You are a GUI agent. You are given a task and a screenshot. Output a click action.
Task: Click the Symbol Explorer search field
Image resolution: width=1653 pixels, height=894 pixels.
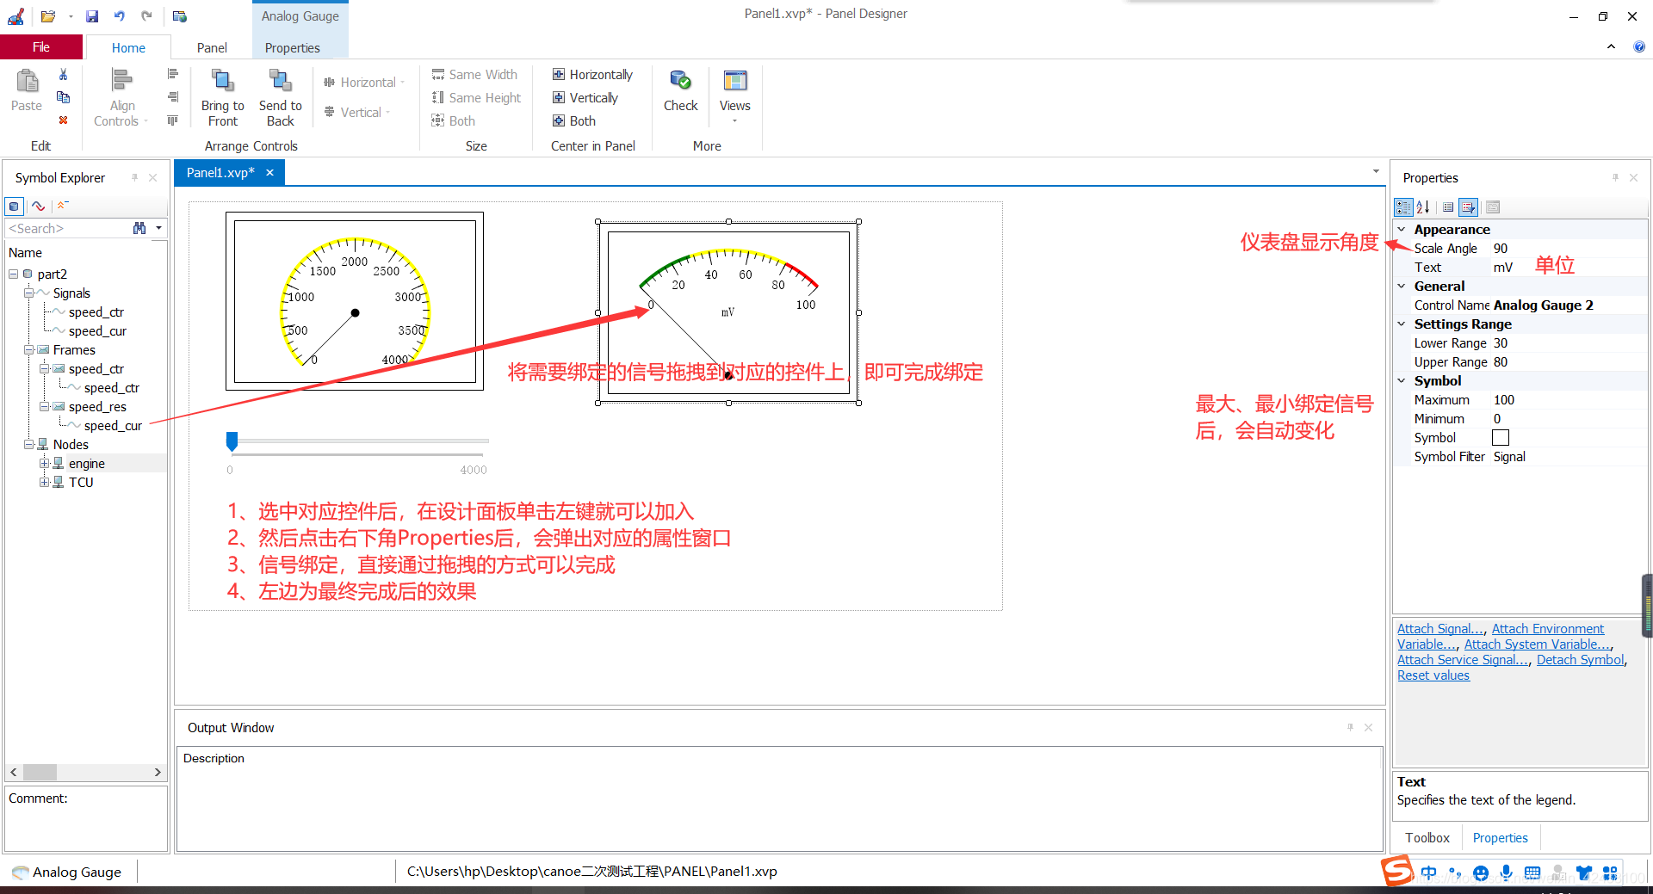pyautogui.click(x=67, y=228)
